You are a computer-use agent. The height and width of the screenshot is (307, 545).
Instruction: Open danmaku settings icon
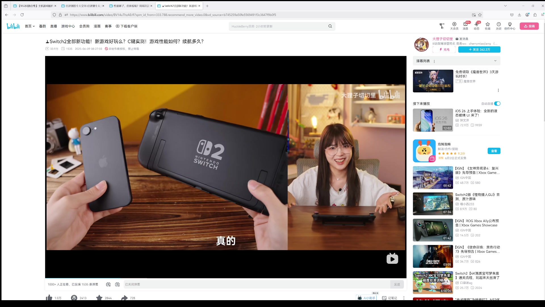pyautogui.click(x=118, y=284)
